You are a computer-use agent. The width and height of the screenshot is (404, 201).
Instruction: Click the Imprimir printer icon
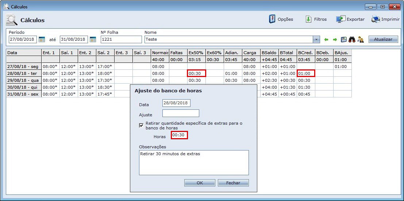376,19
